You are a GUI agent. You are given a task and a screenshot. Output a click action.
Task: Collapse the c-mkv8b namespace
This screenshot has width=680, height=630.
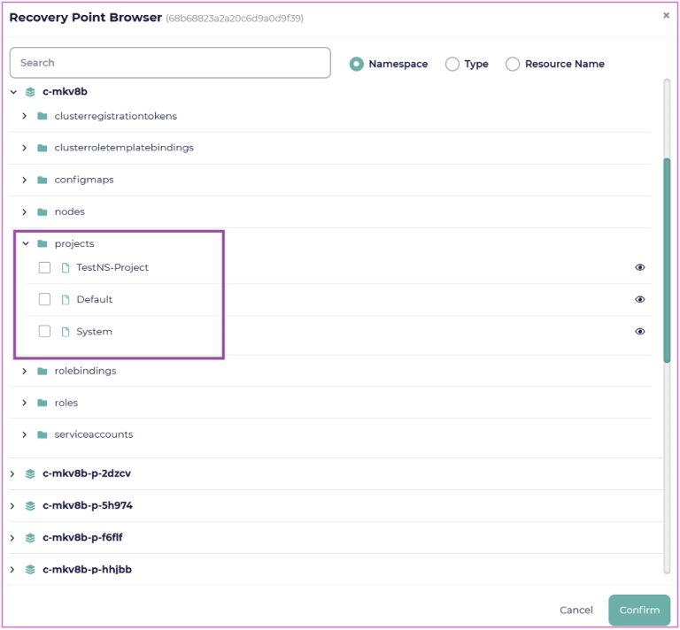(13, 92)
